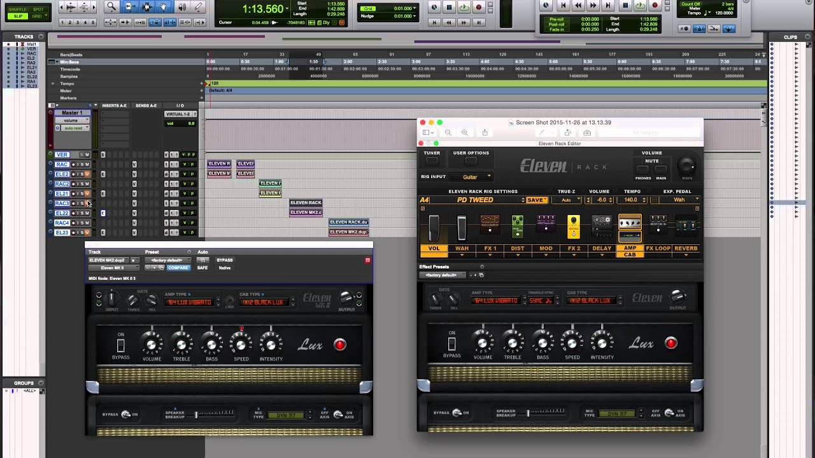The width and height of the screenshot is (815, 458).
Task: Select the REVERB tab in the rig chain
Action: (686, 248)
